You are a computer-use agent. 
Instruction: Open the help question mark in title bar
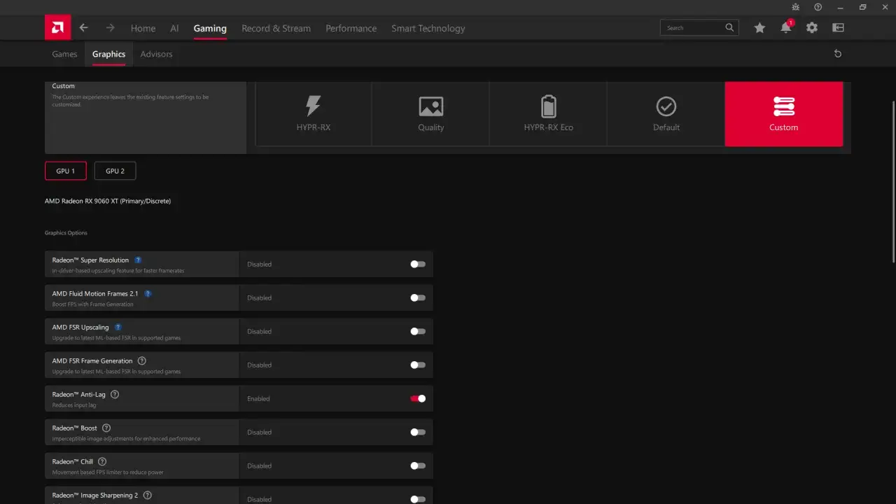click(x=818, y=7)
